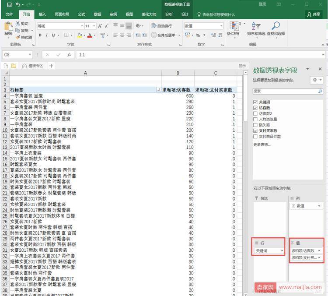The height and width of the screenshot is (296, 328).
Task: Open the 模板专区 tab
Action: point(33,66)
